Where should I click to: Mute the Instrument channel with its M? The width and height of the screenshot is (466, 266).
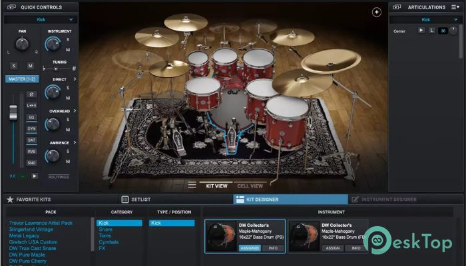[x=68, y=50]
